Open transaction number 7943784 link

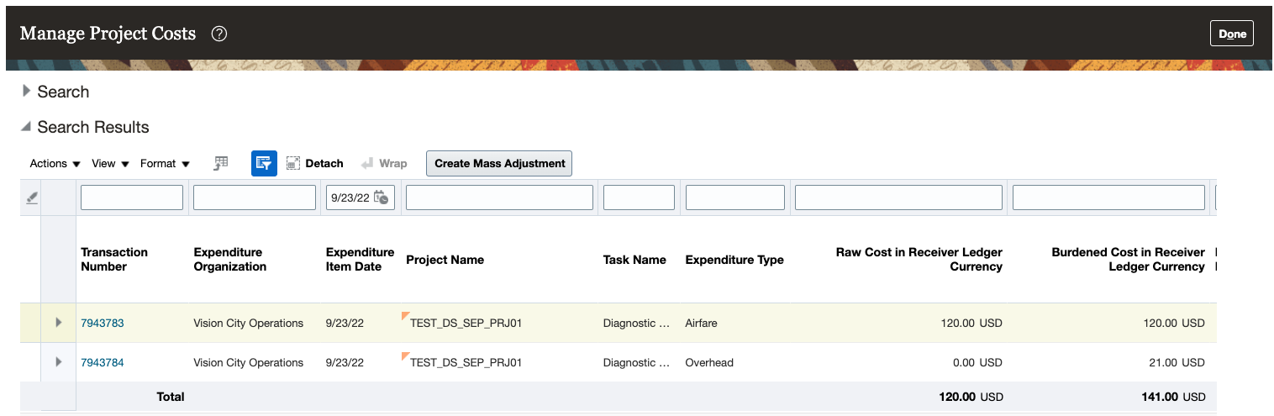pyautogui.click(x=102, y=362)
